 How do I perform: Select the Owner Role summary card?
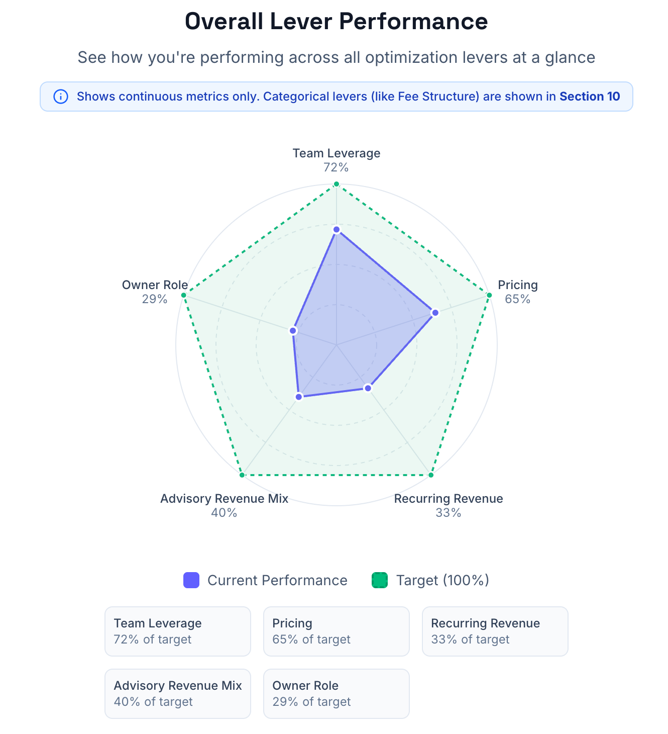337,693
